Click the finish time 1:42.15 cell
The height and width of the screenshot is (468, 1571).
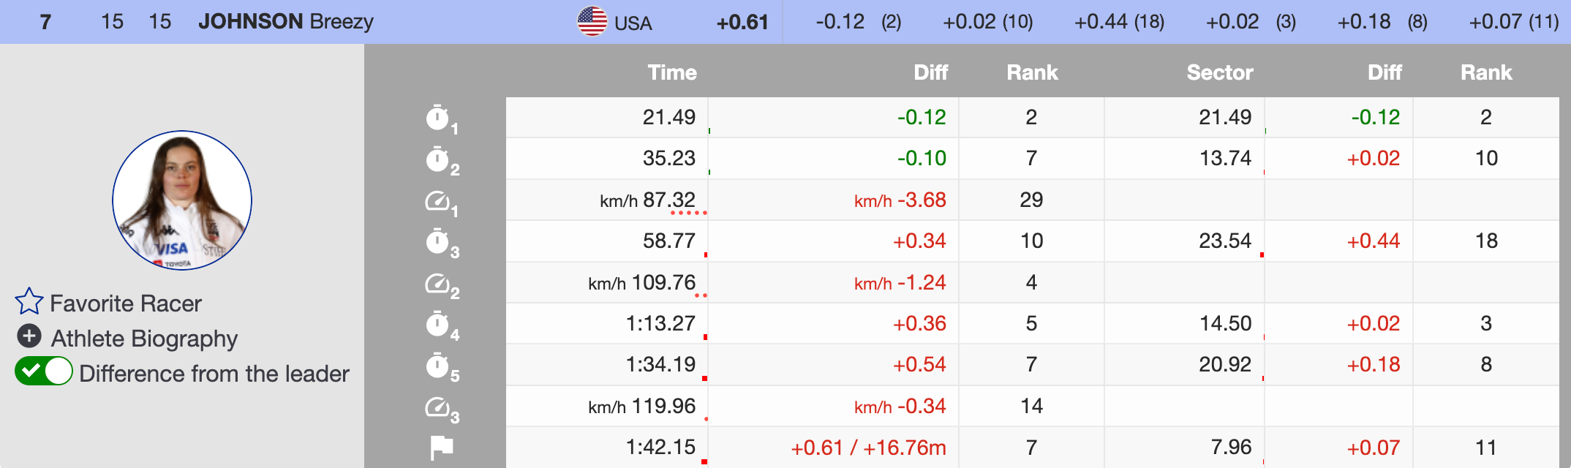click(x=660, y=447)
